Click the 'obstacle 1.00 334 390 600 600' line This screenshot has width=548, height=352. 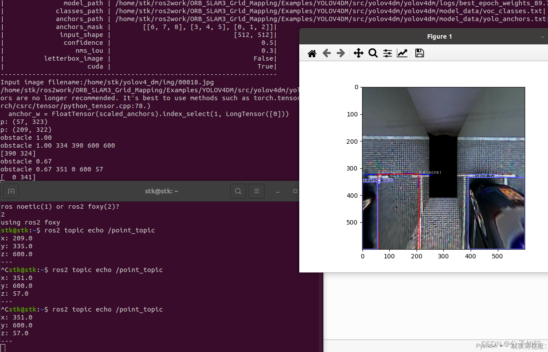tap(58, 145)
